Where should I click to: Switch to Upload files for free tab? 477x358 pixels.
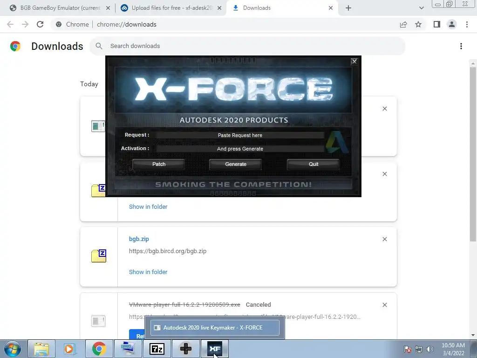[171, 8]
